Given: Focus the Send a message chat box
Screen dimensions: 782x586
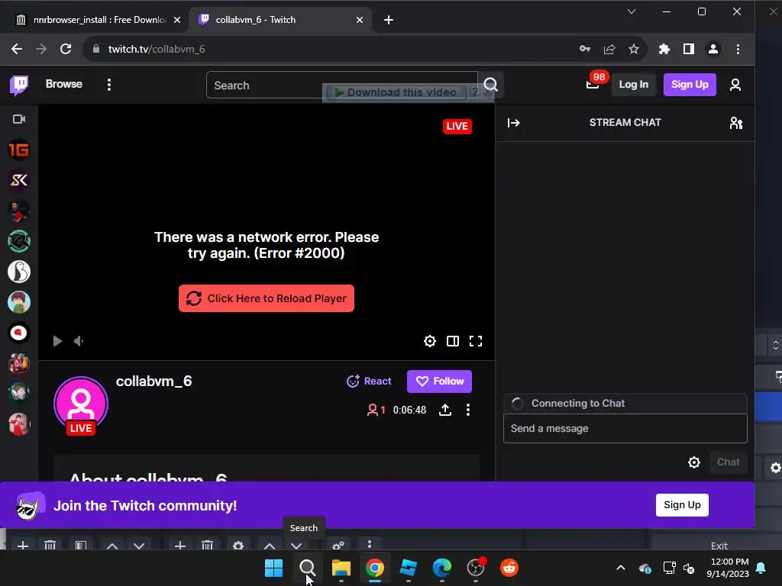Looking at the screenshot, I should coord(625,429).
